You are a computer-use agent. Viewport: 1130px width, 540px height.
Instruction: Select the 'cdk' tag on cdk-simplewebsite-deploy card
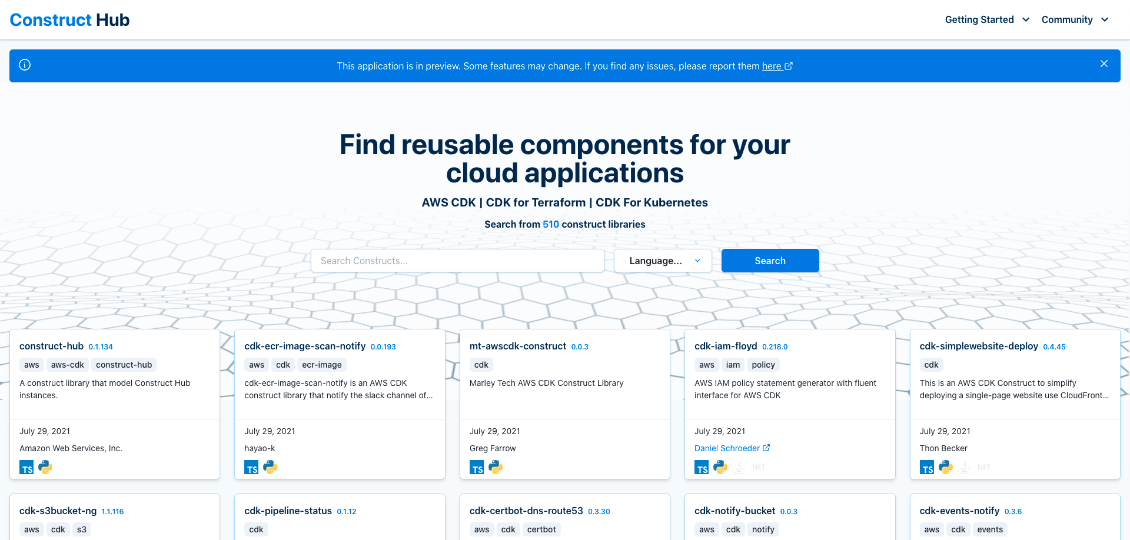click(932, 365)
